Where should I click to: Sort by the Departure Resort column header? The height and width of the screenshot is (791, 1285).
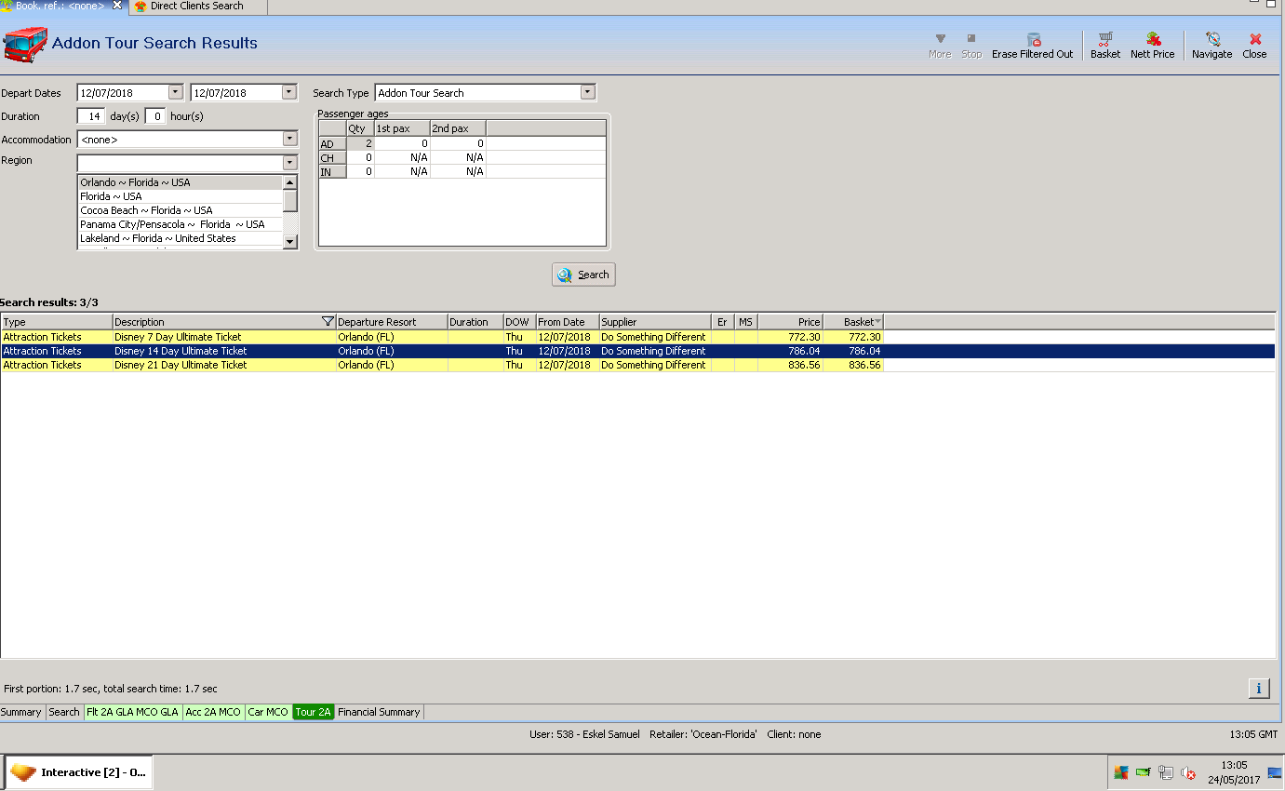[x=392, y=322]
